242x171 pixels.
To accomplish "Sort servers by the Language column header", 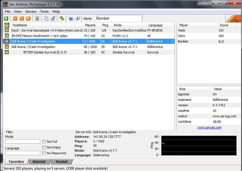I will click(x=160, y=25).
